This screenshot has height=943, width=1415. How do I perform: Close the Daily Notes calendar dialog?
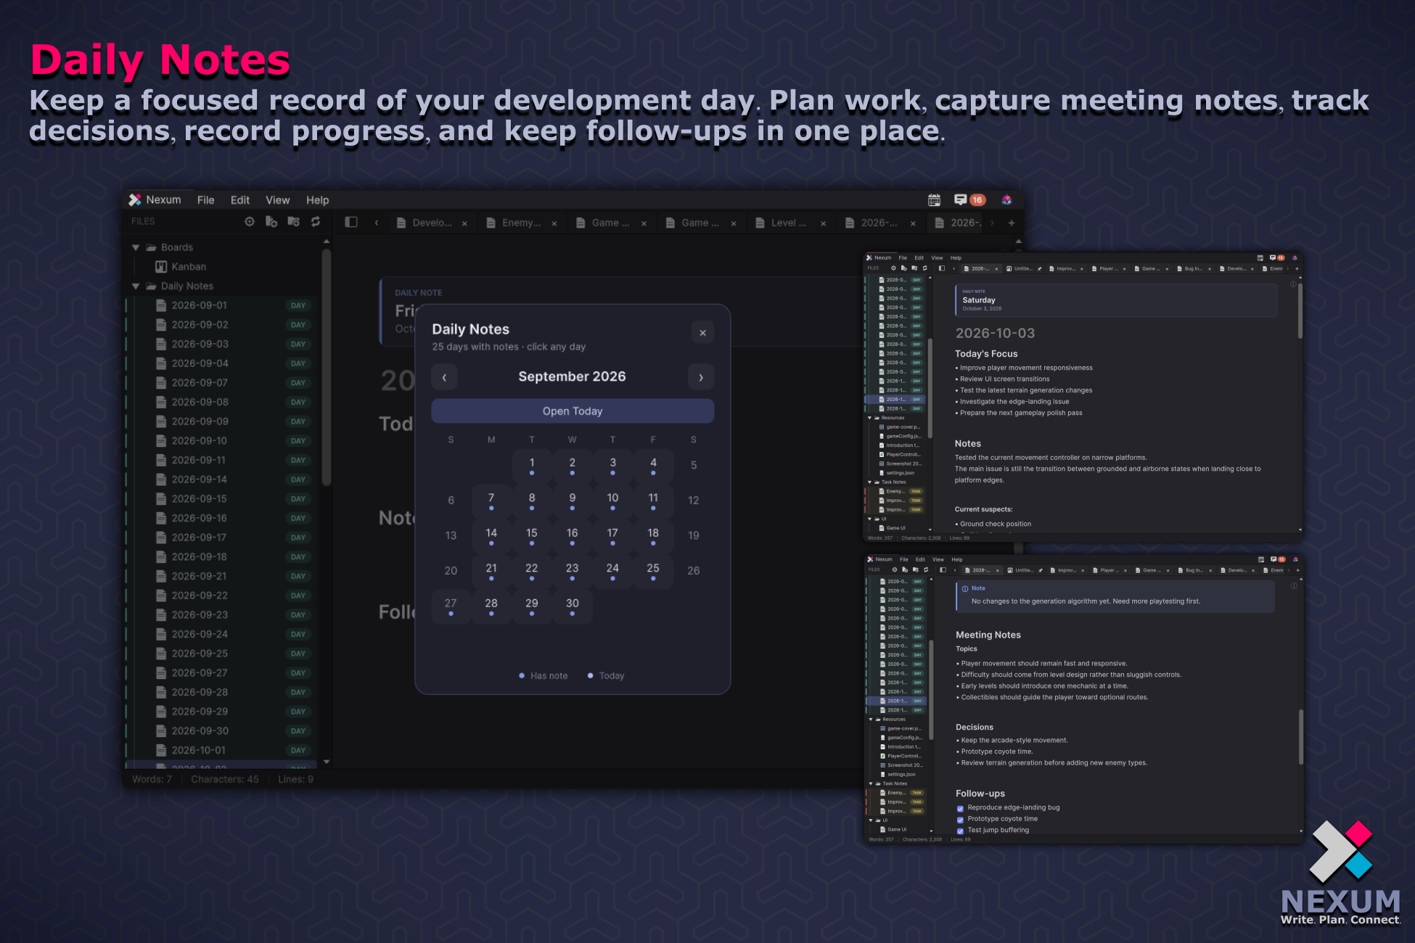[702, 333]
